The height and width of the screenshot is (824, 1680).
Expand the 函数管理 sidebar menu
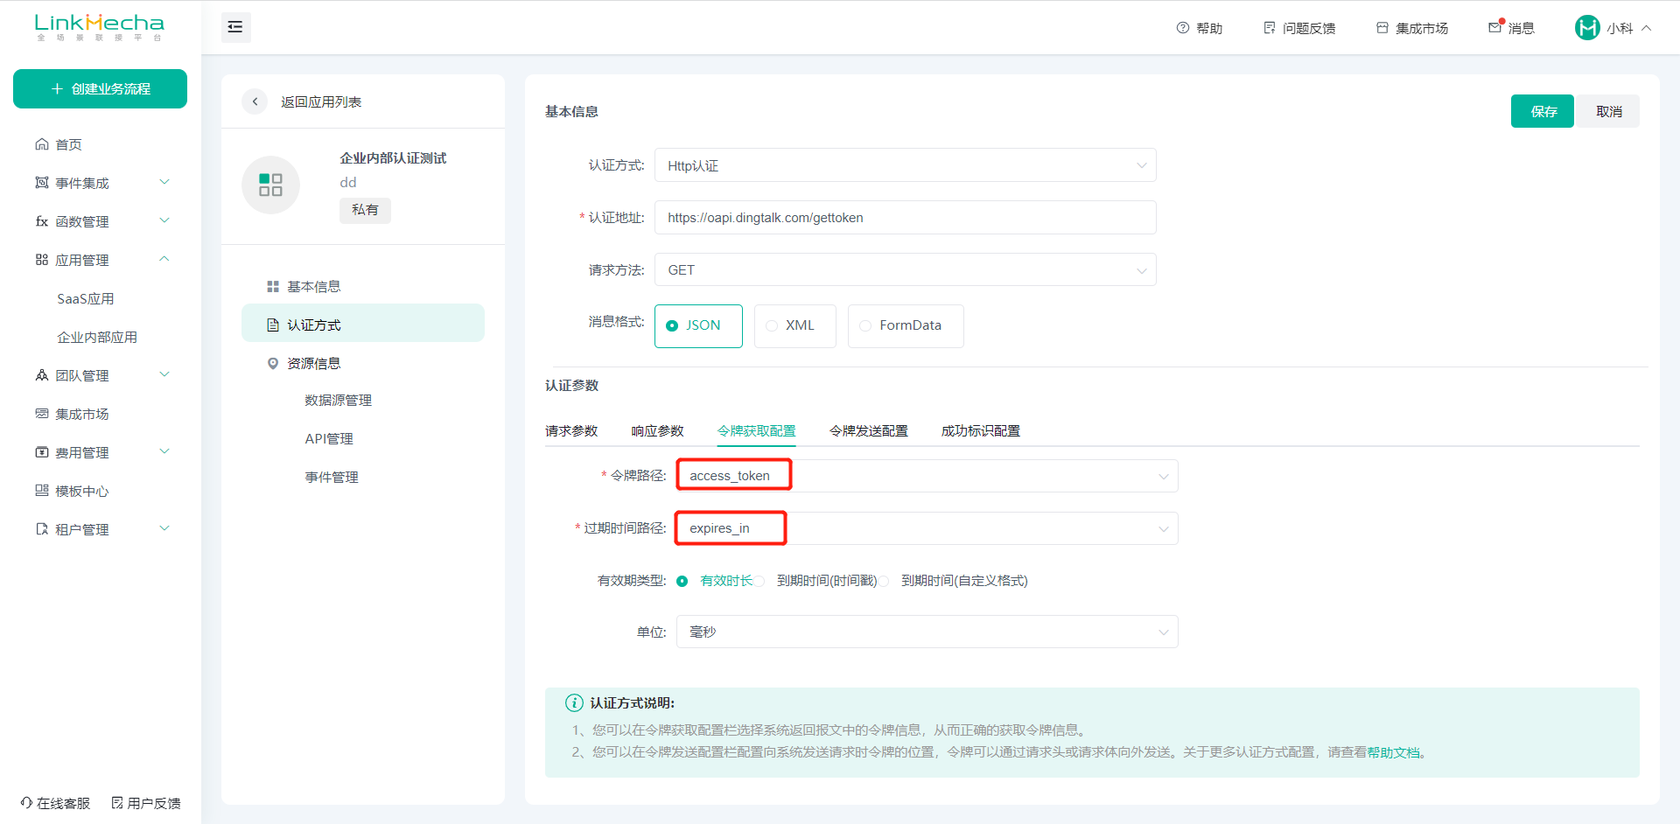[x=164, y=220]
